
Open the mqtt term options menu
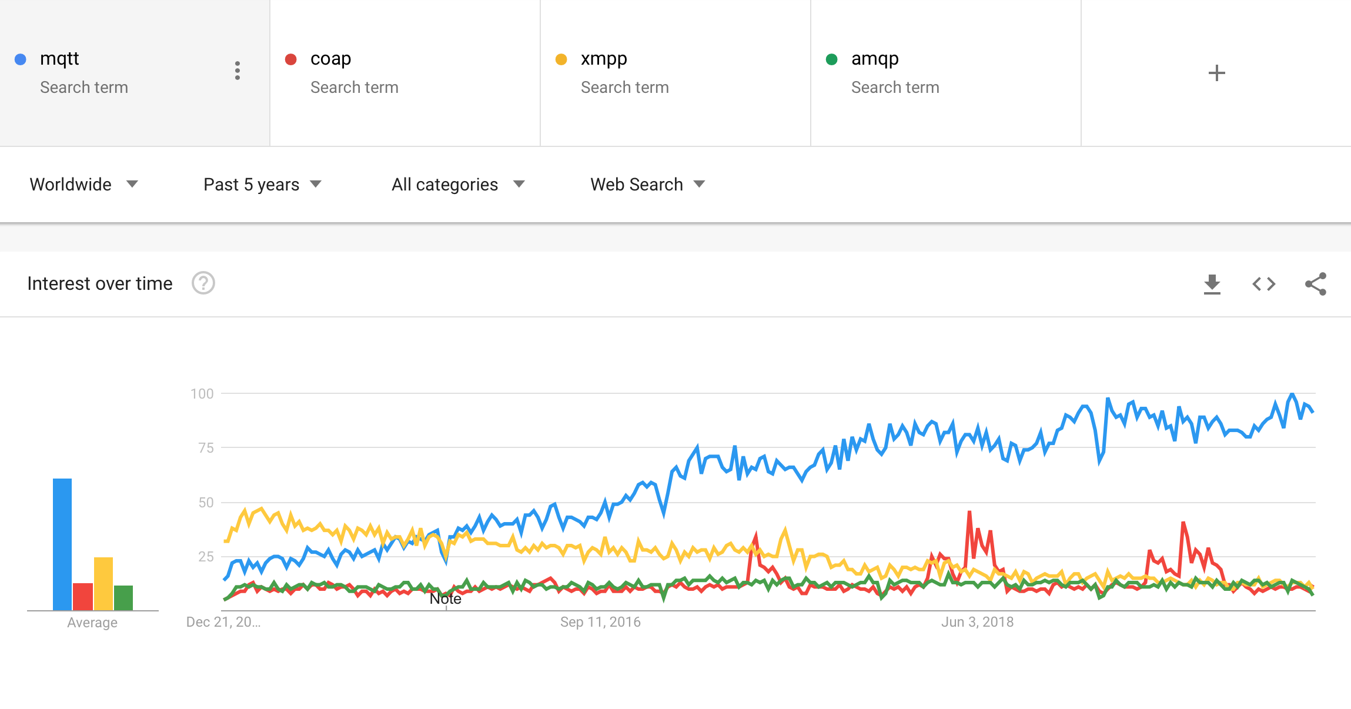pos(238,71)
